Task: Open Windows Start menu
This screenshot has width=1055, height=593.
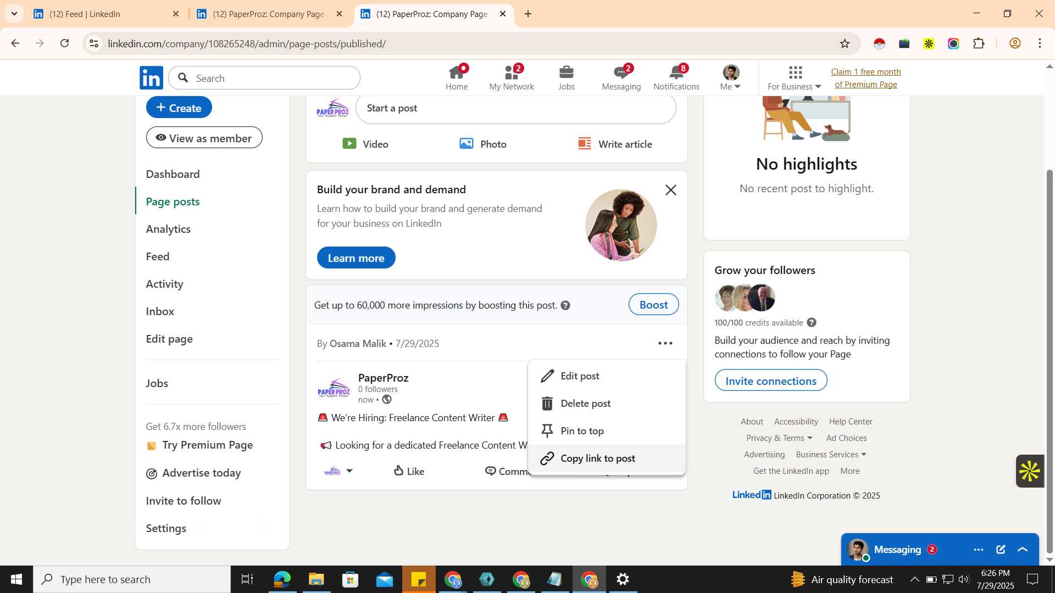Action: (x=16, y=579)
